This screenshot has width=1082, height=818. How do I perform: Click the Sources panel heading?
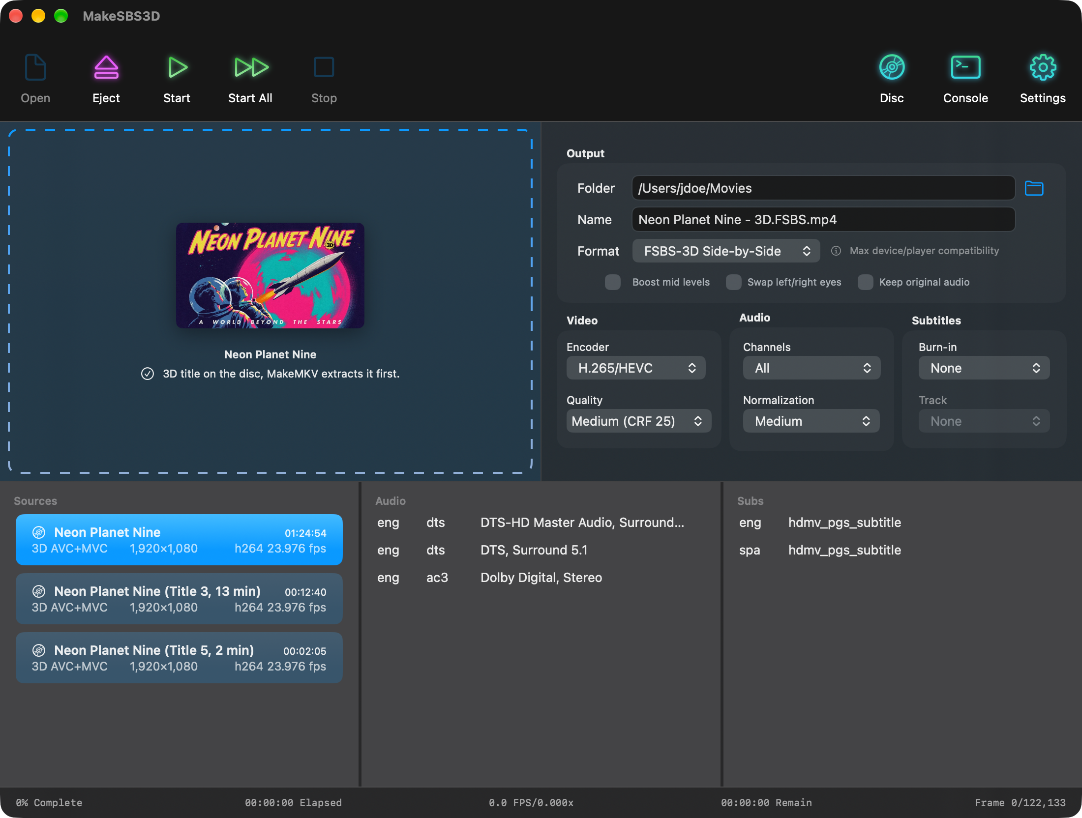pyautogui.click(x=35, y=501)
